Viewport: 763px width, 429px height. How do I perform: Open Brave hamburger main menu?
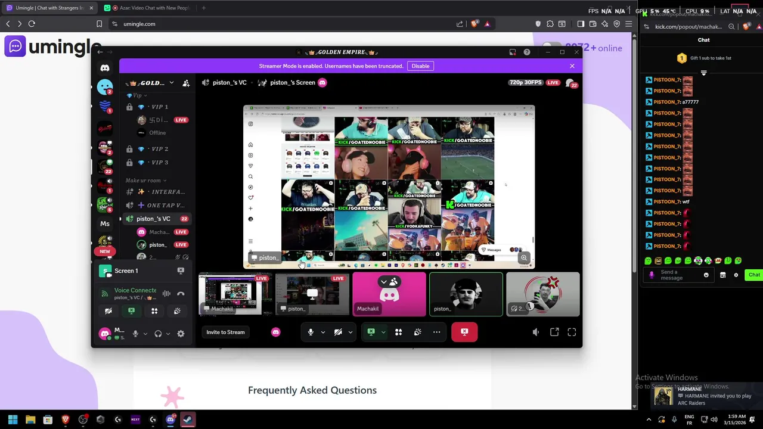[x=628, y=24]
